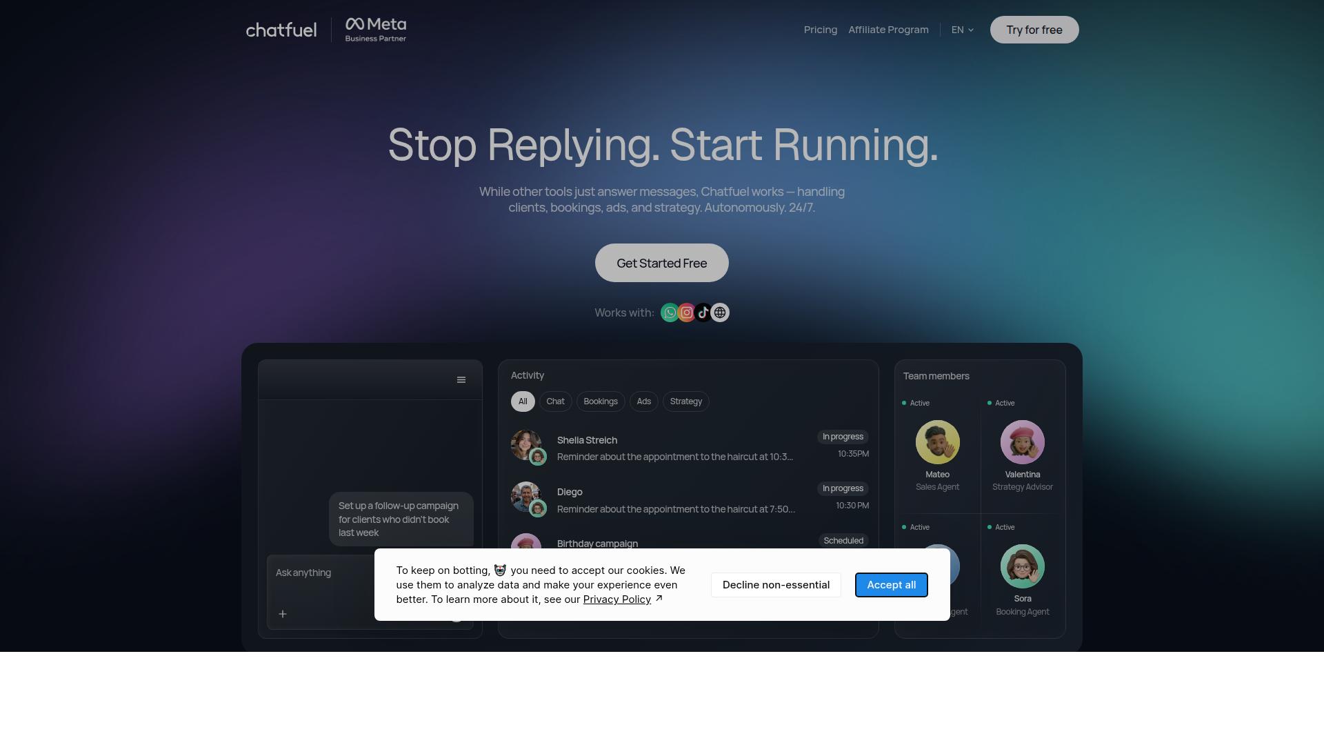This screenshot has height=745, width=1324.
Task: Select the All activity filter
Action: pos(523,401)
